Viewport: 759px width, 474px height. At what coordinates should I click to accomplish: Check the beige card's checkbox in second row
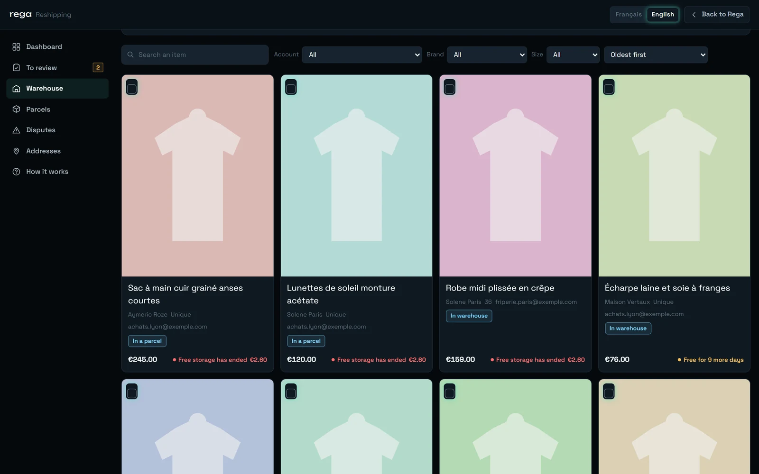point(609,392)
